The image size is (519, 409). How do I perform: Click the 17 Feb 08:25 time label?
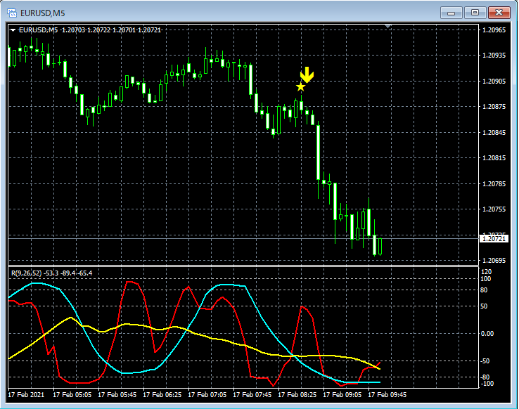(x=297, y=395)
